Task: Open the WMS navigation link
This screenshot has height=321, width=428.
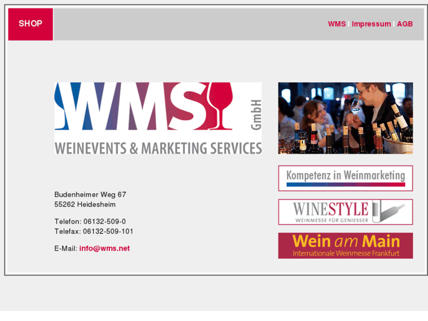Action: (337, 24)
